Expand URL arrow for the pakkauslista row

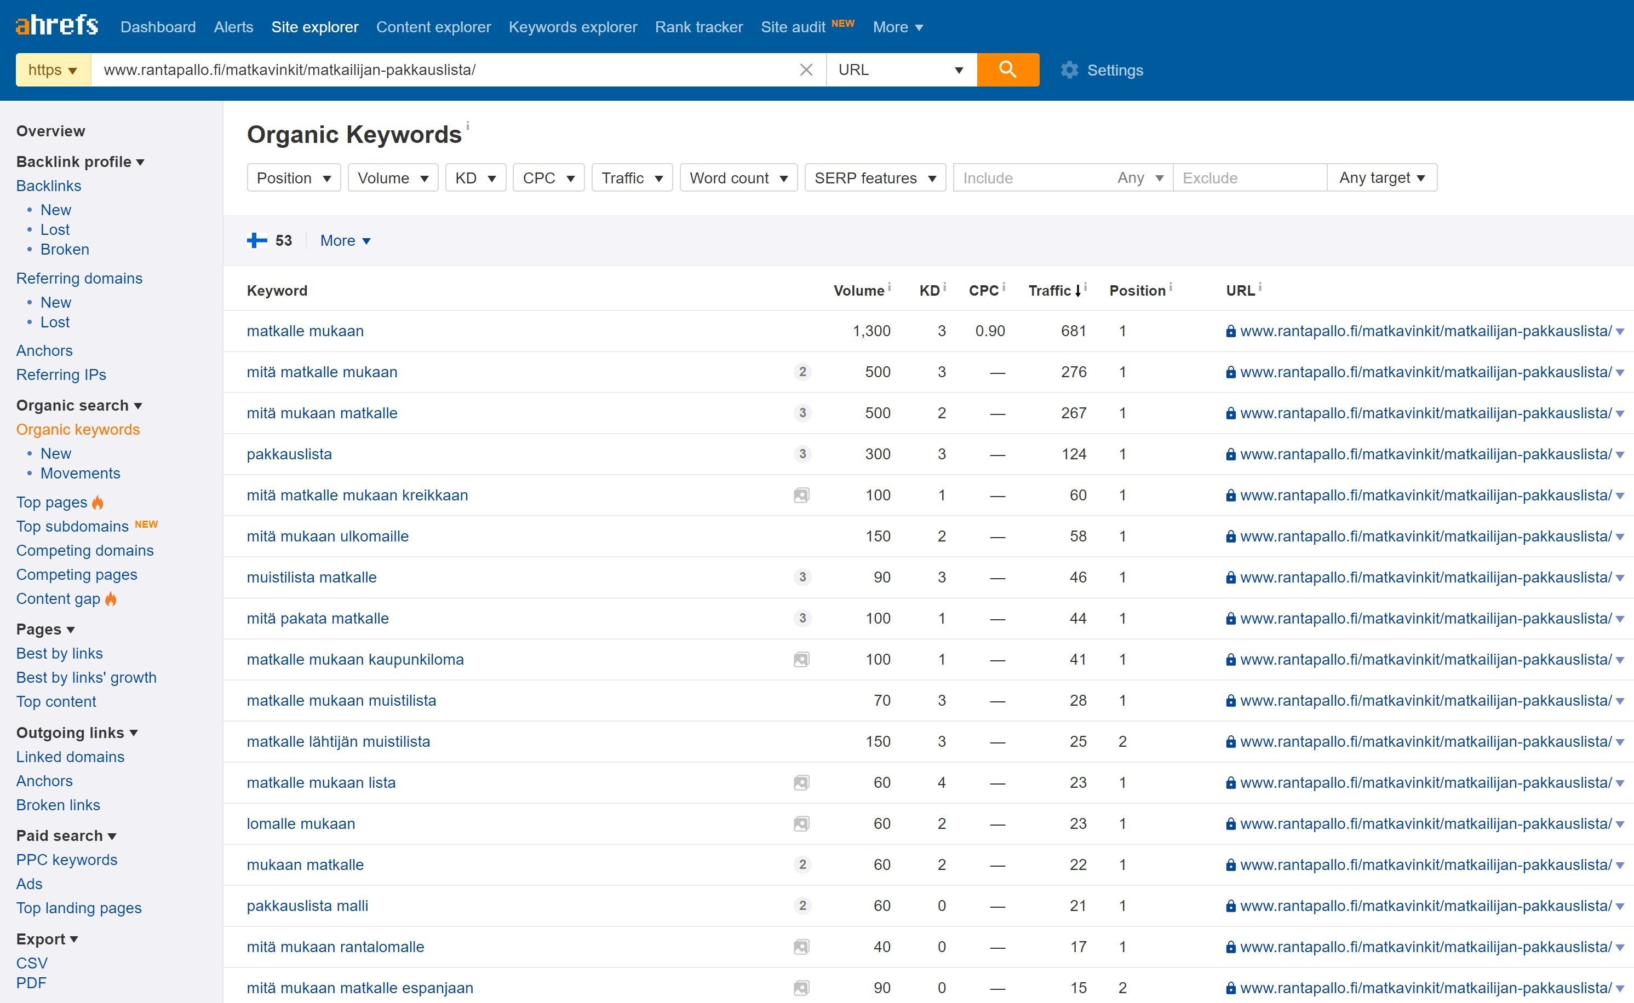[1619, 455]
